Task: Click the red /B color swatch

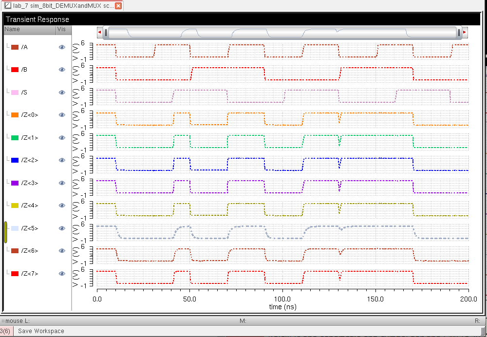Action: tap(15, 70)
